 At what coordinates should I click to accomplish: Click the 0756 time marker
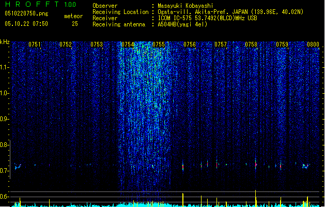click(x=190, y=45)
